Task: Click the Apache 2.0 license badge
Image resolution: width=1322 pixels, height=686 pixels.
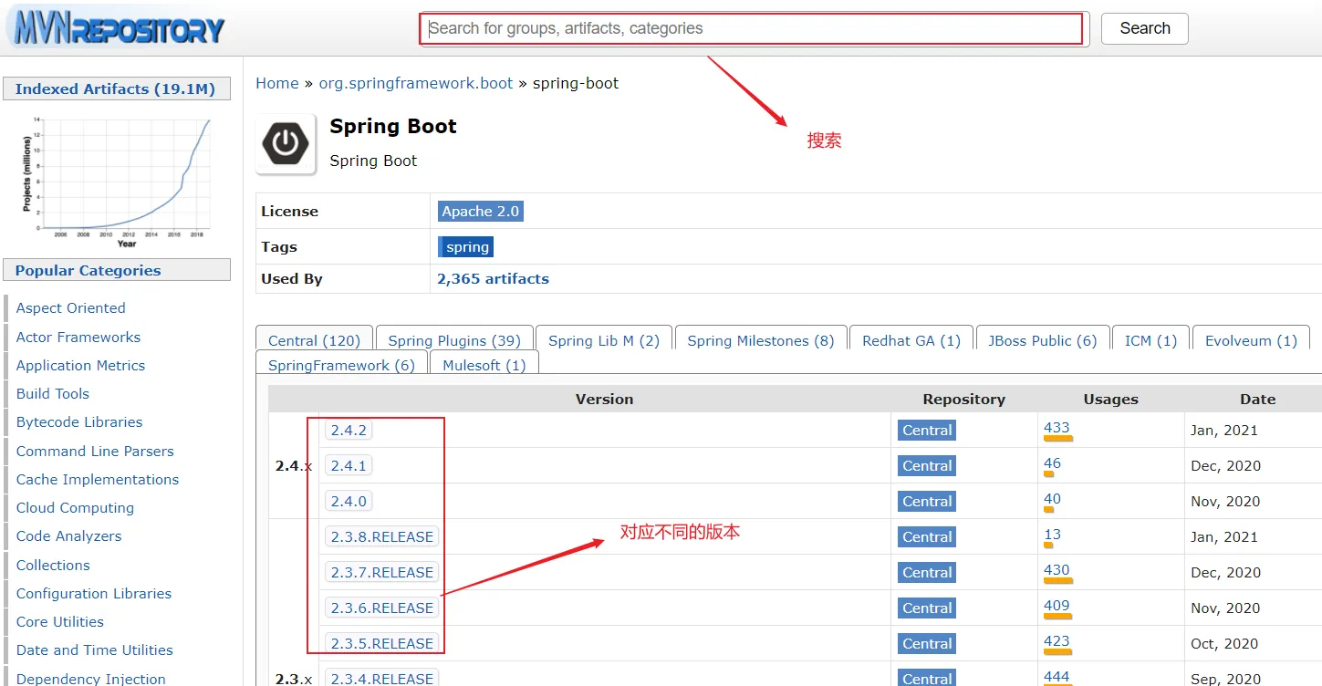Action: tap(480, 211)
